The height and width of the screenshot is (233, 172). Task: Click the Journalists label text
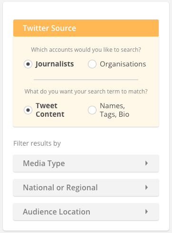55,64
